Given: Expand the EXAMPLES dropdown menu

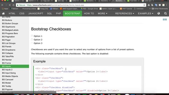Looking at the screenshot, I should point(145,13).
